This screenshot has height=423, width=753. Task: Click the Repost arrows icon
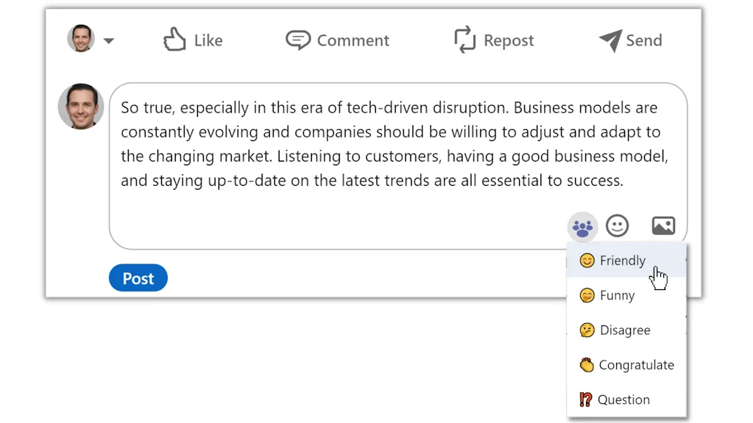(465, 40)
